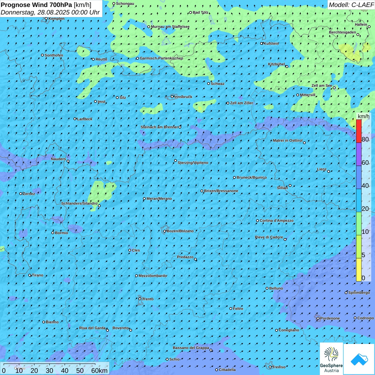Click the Predazzo label
375x375 pixels.
point(185,257)
